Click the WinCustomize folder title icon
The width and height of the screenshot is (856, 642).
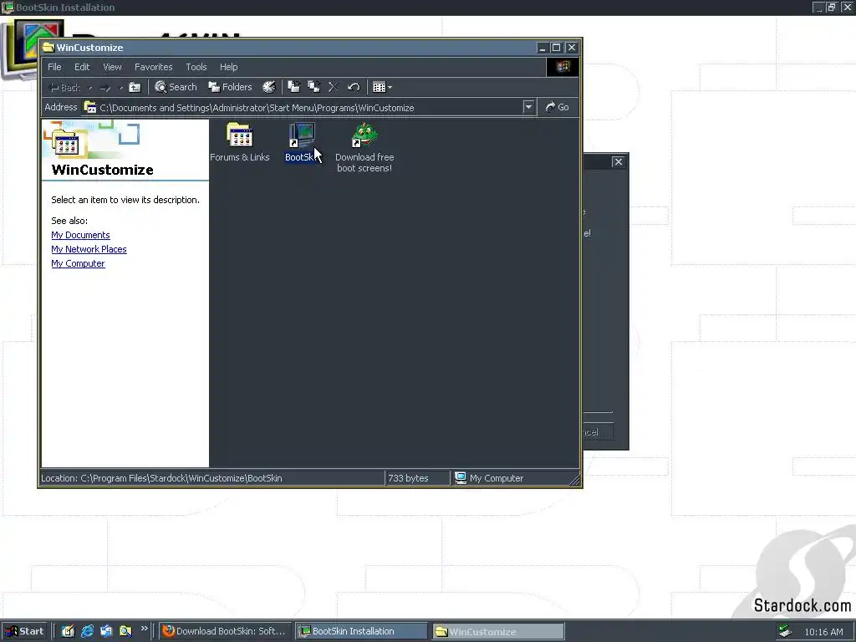coord(48,48)
